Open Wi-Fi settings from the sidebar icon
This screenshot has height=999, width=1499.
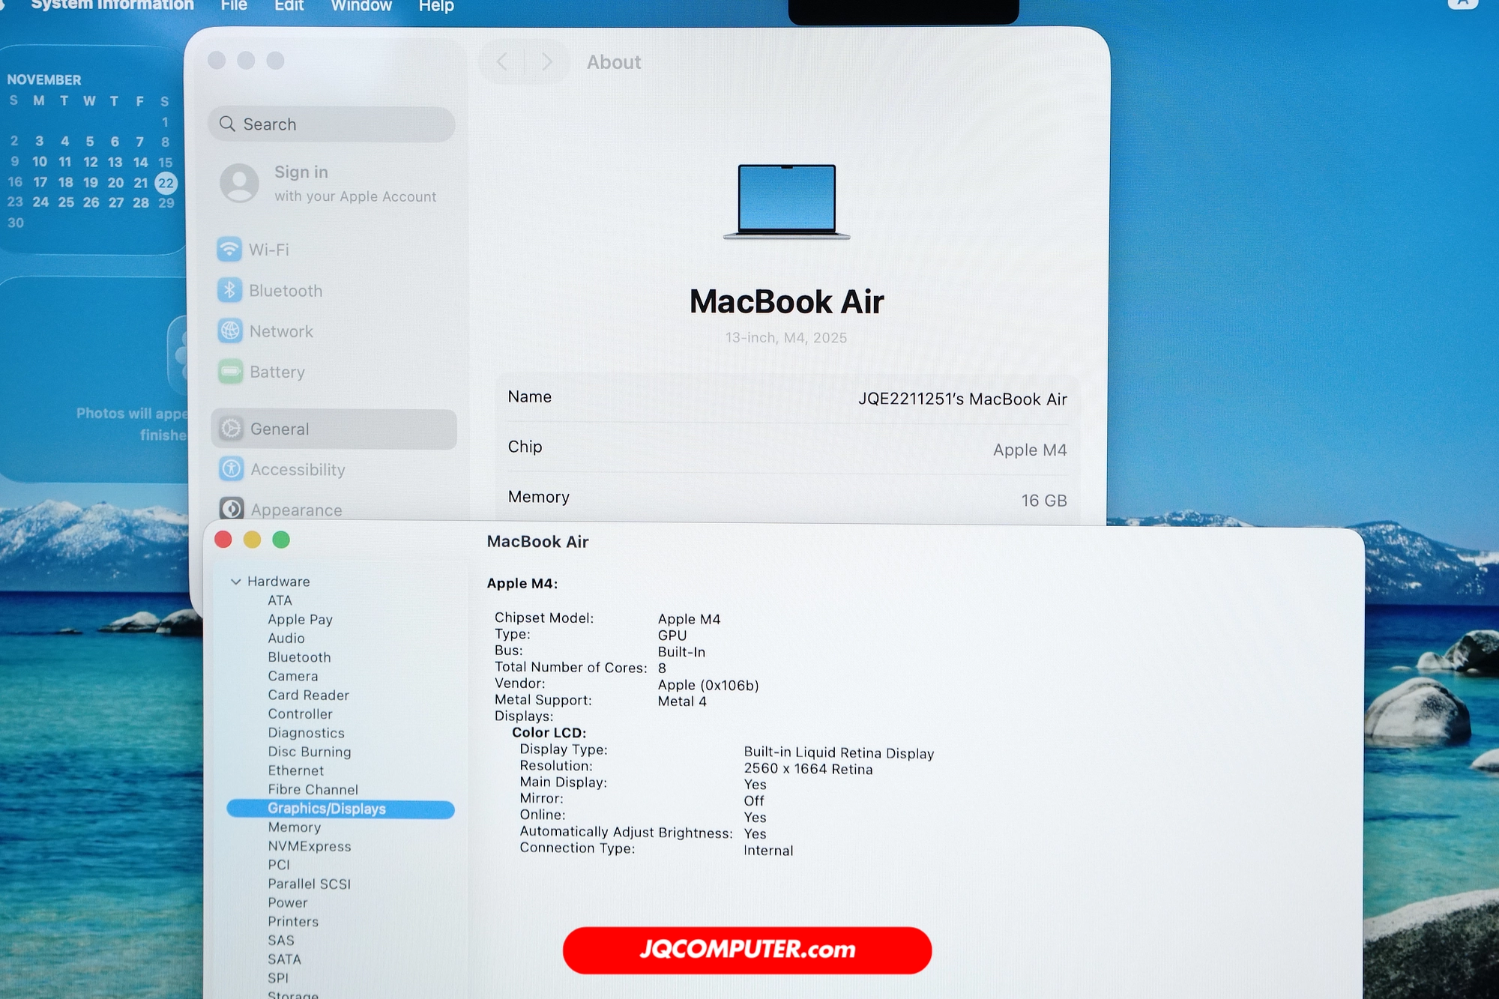pos(231,250)
